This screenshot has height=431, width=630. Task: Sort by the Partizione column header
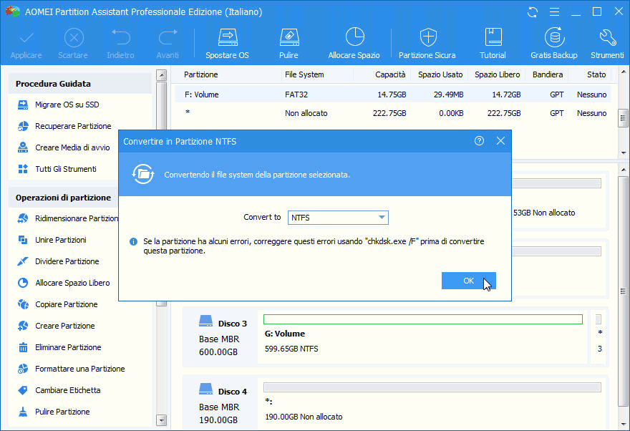[201, 74]
